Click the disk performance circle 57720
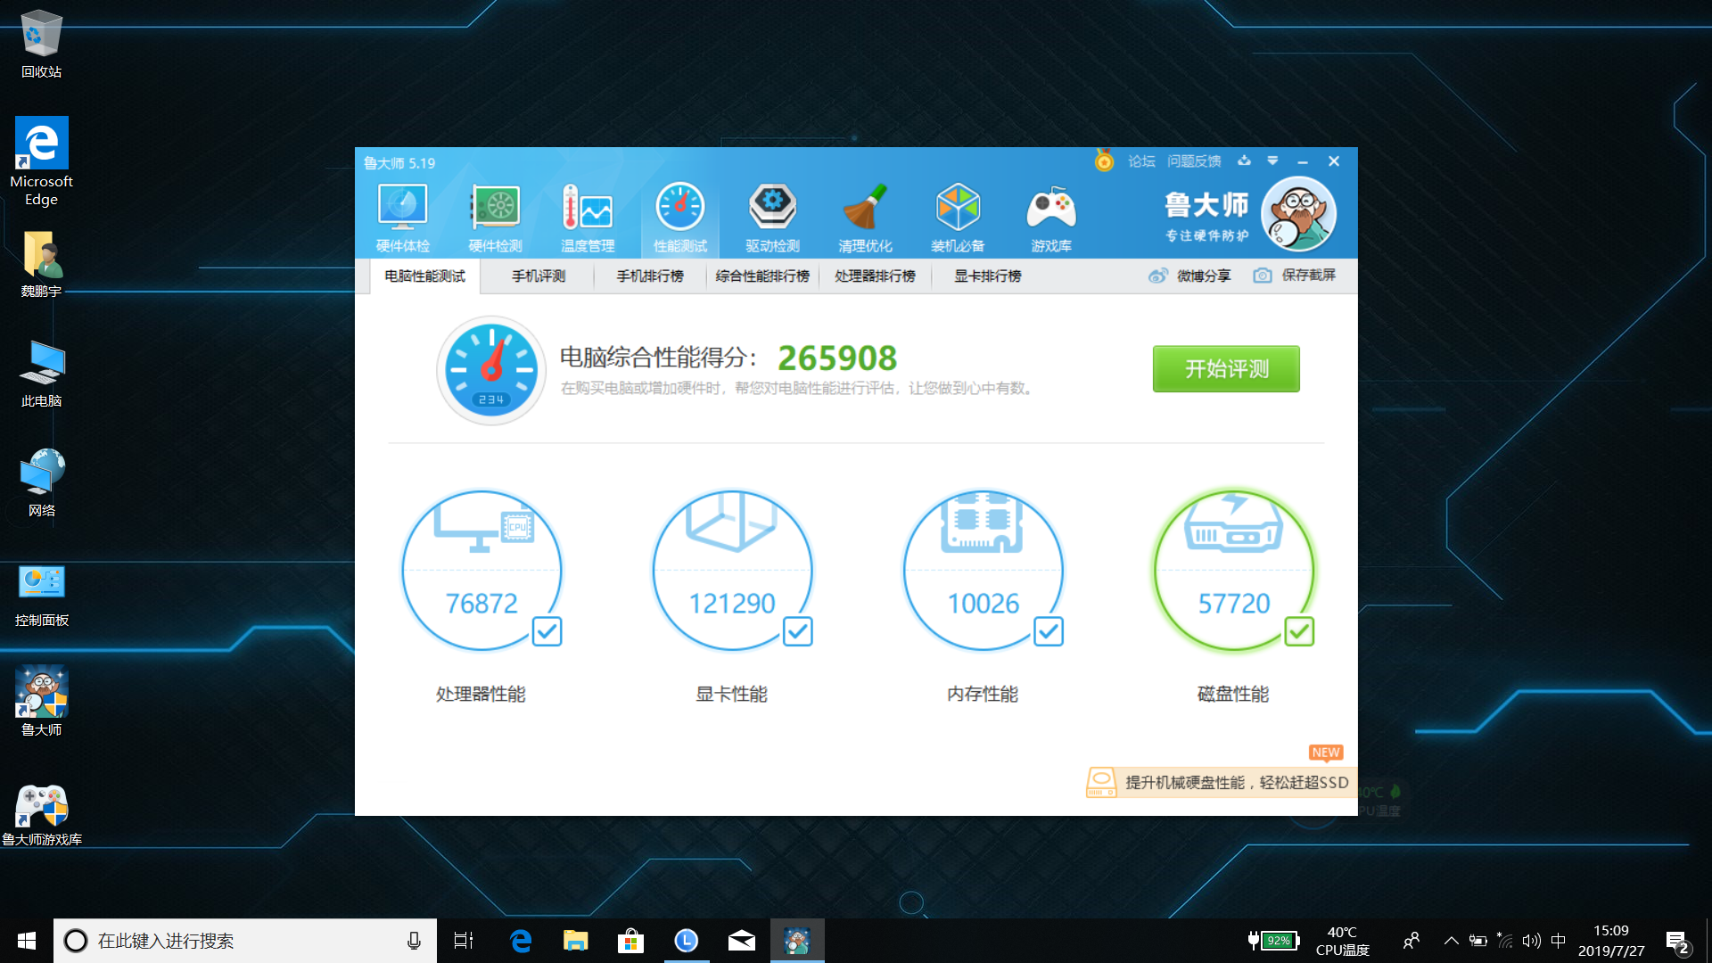The height and width of the screenshot is (963, 1712). coord(1234,571)
